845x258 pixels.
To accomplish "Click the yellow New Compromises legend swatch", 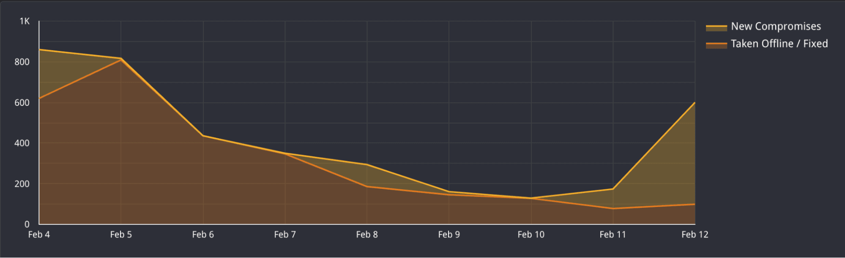I will 716,27.
